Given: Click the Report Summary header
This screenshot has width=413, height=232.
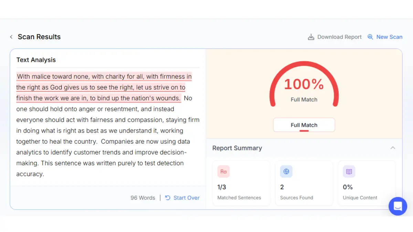Looking at the screenshot, I should [x=237, y=148].
